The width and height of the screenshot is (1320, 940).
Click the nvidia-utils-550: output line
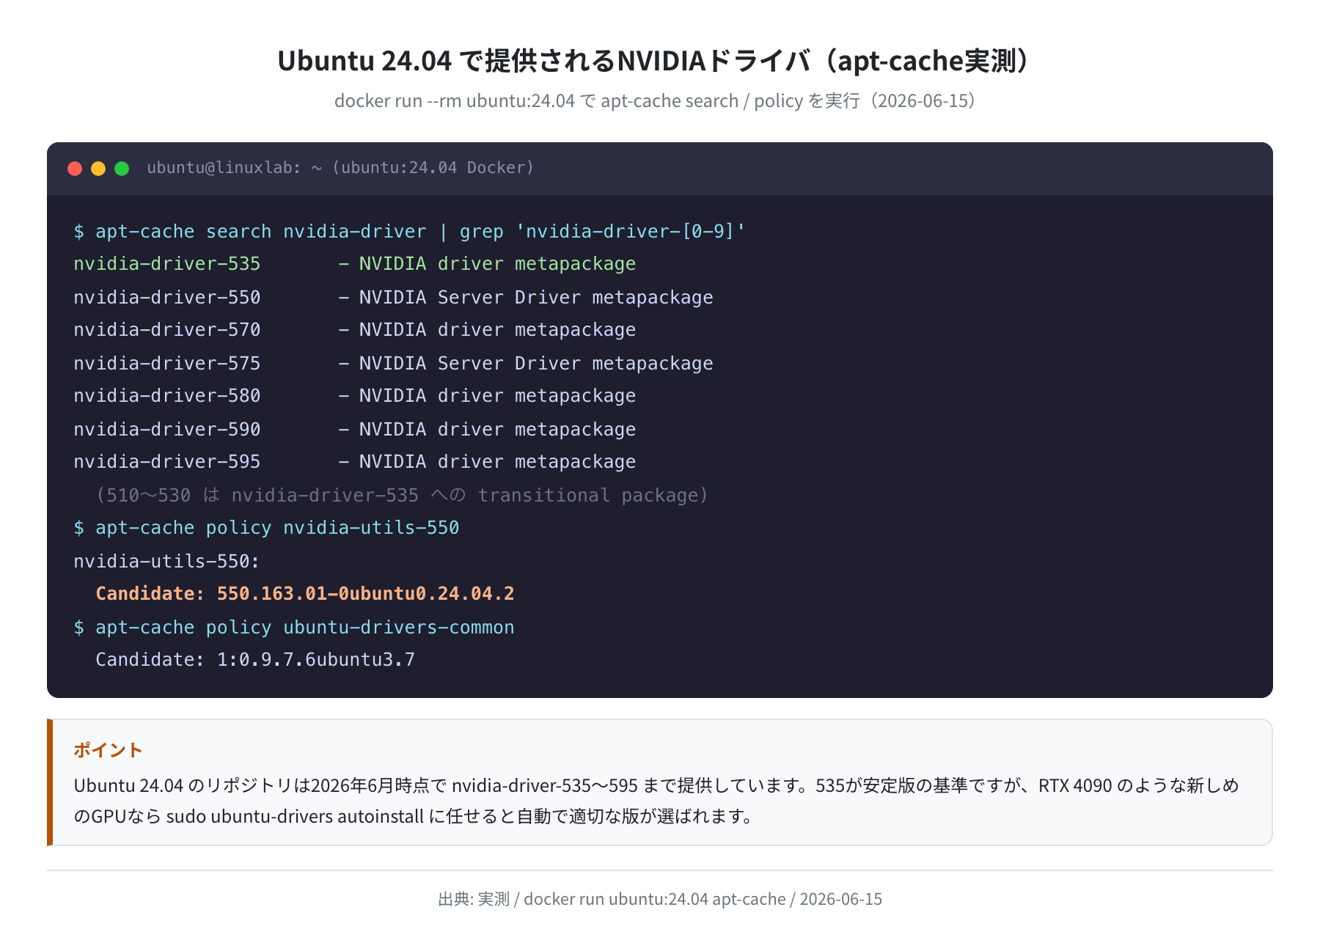coord(166,561)
